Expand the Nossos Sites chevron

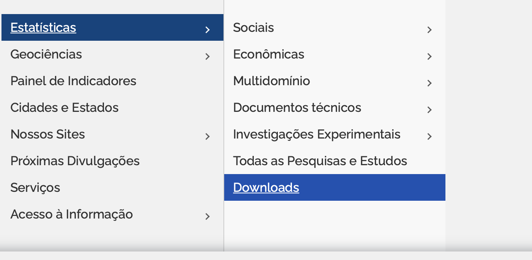click(x=208, y=136)
